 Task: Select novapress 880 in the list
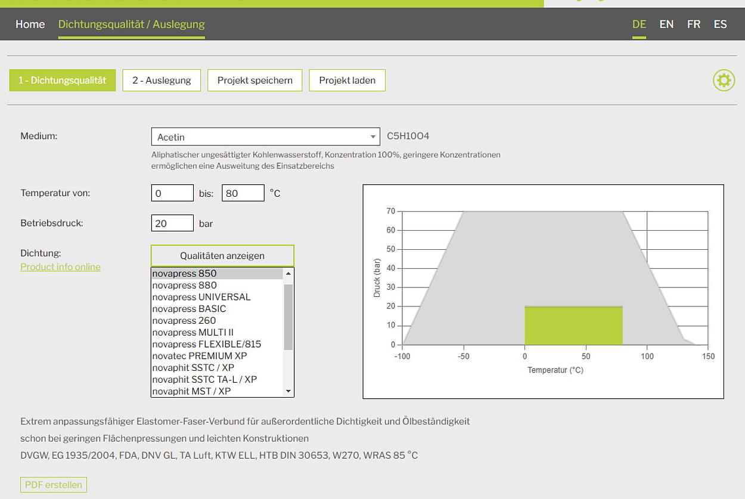coord(217,285)
